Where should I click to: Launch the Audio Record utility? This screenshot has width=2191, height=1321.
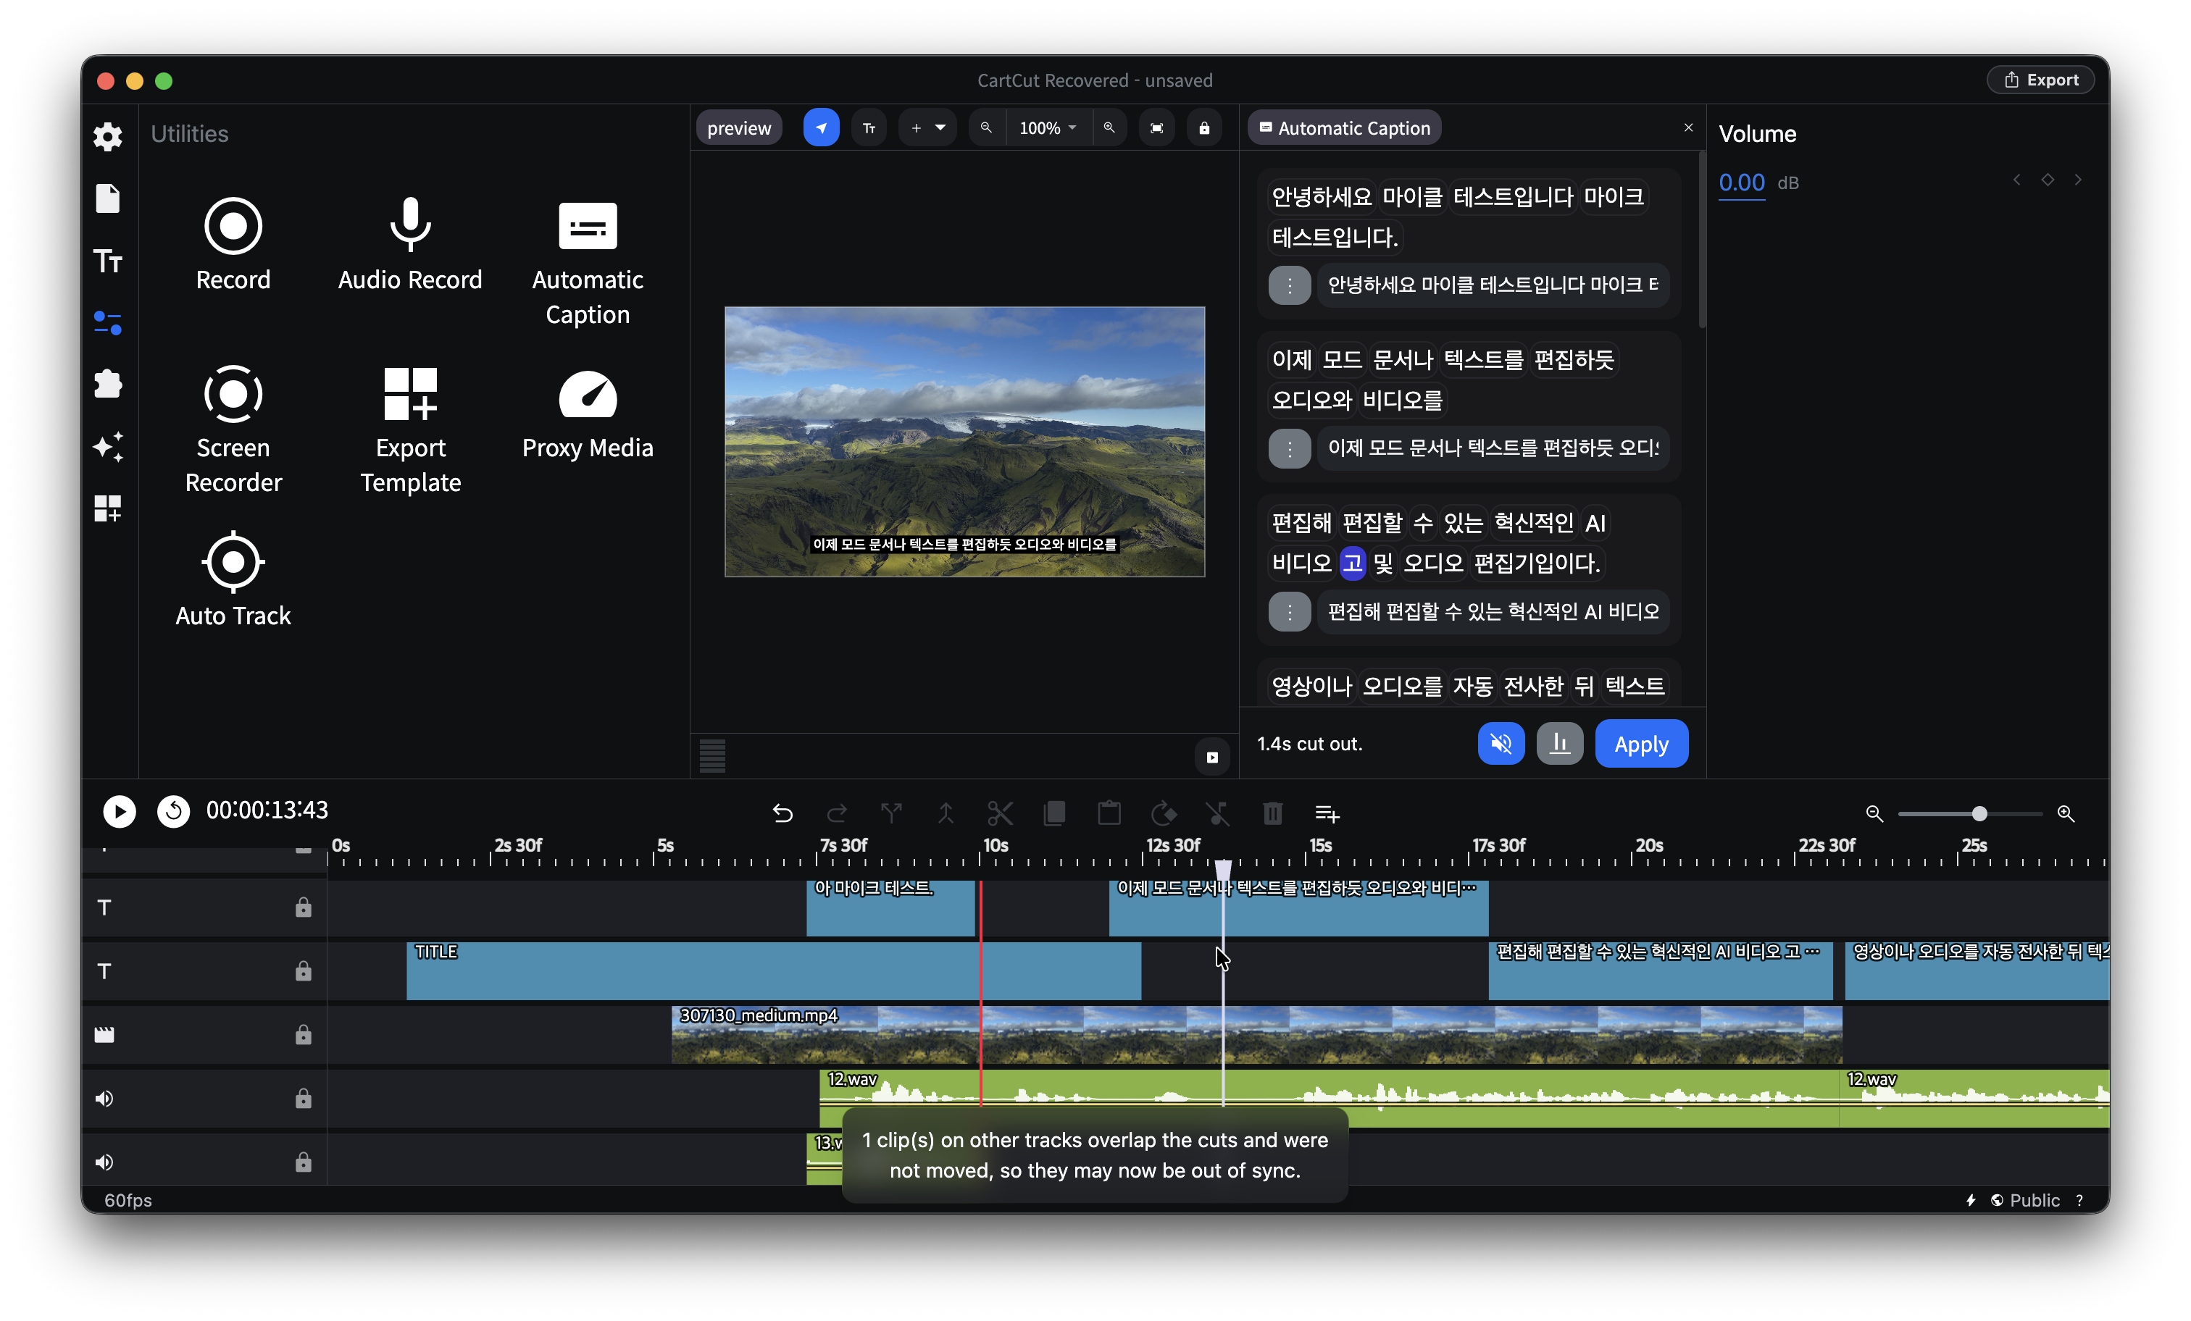410,245
